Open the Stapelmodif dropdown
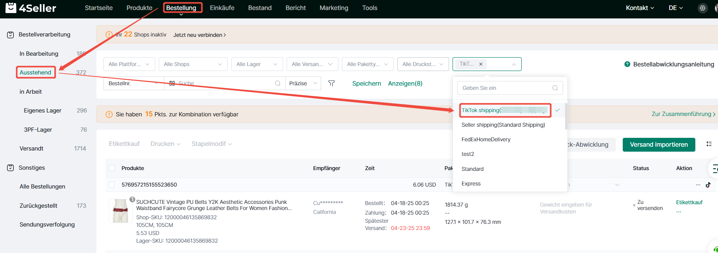718x253 pixels. pos(212,144)
